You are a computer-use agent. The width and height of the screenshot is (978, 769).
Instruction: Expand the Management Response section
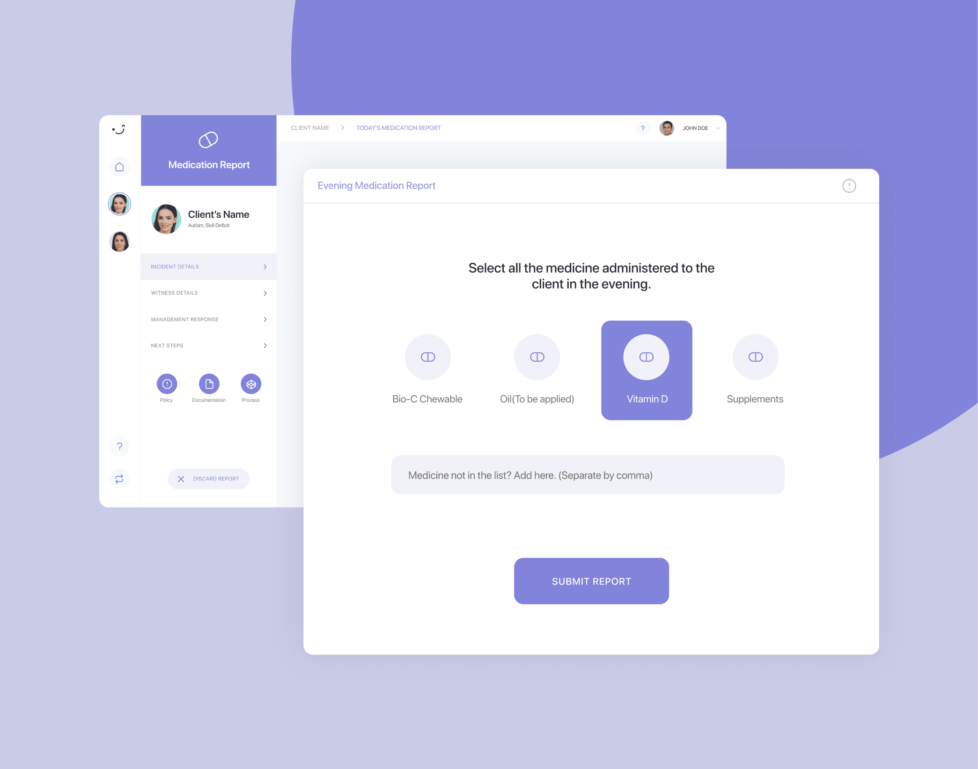208,319
